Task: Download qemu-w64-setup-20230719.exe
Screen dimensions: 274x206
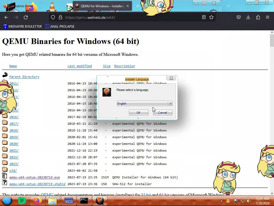Action: coord(35,177)
